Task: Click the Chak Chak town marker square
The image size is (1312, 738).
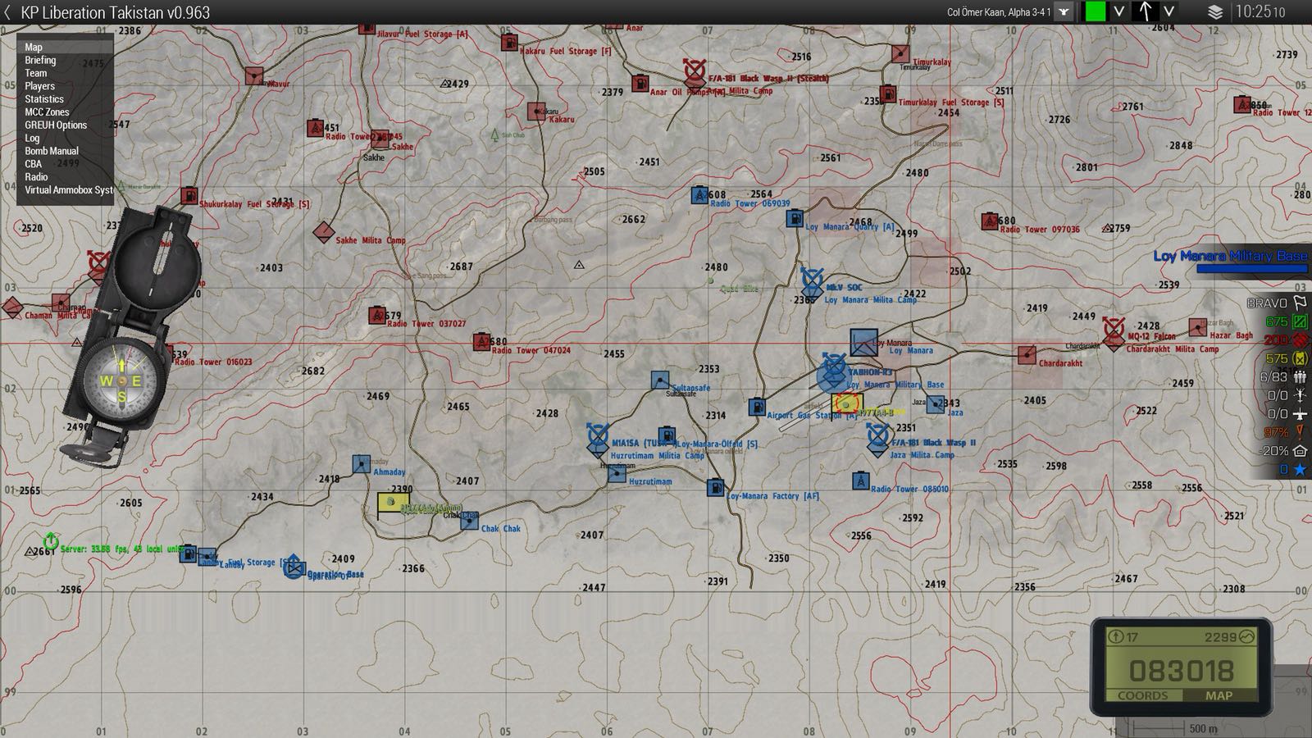Action: (469, 521)
